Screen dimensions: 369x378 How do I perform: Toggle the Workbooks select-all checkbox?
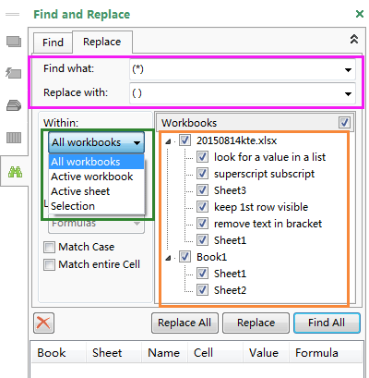click(x=344, y=122)
